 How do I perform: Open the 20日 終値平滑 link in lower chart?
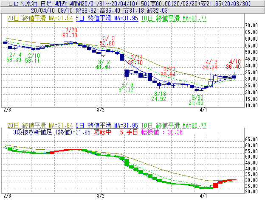point(40,126)
